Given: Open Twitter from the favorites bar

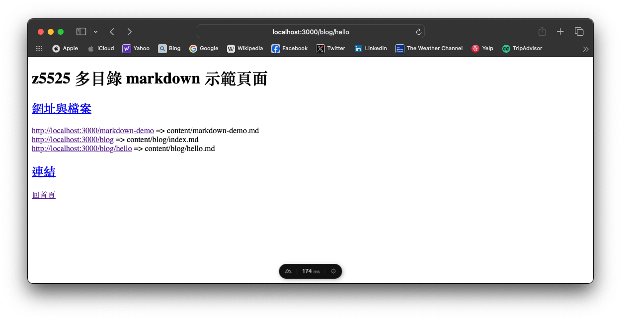Looking at the screenshot, I should coord(330,48).
